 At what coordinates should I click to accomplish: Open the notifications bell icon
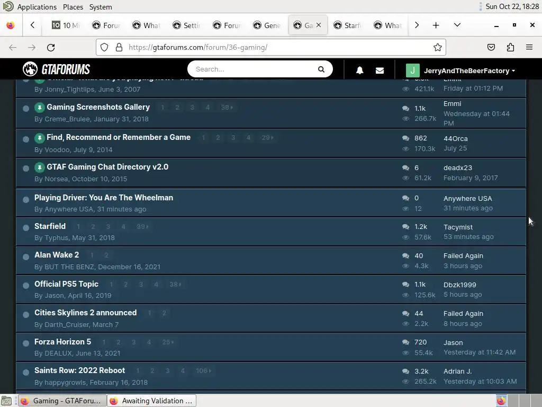point(359,70)
